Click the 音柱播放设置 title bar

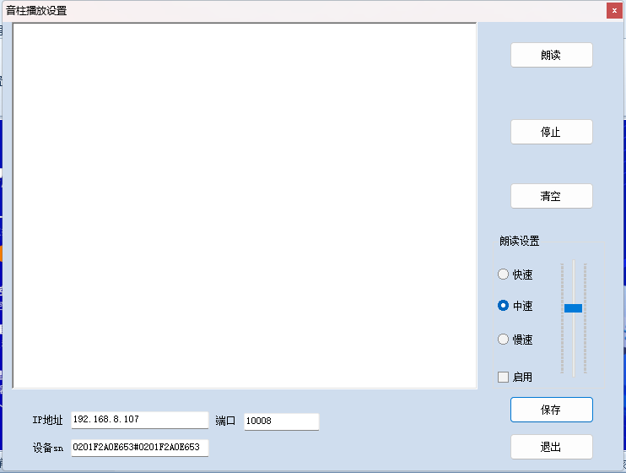pos(253,11)
